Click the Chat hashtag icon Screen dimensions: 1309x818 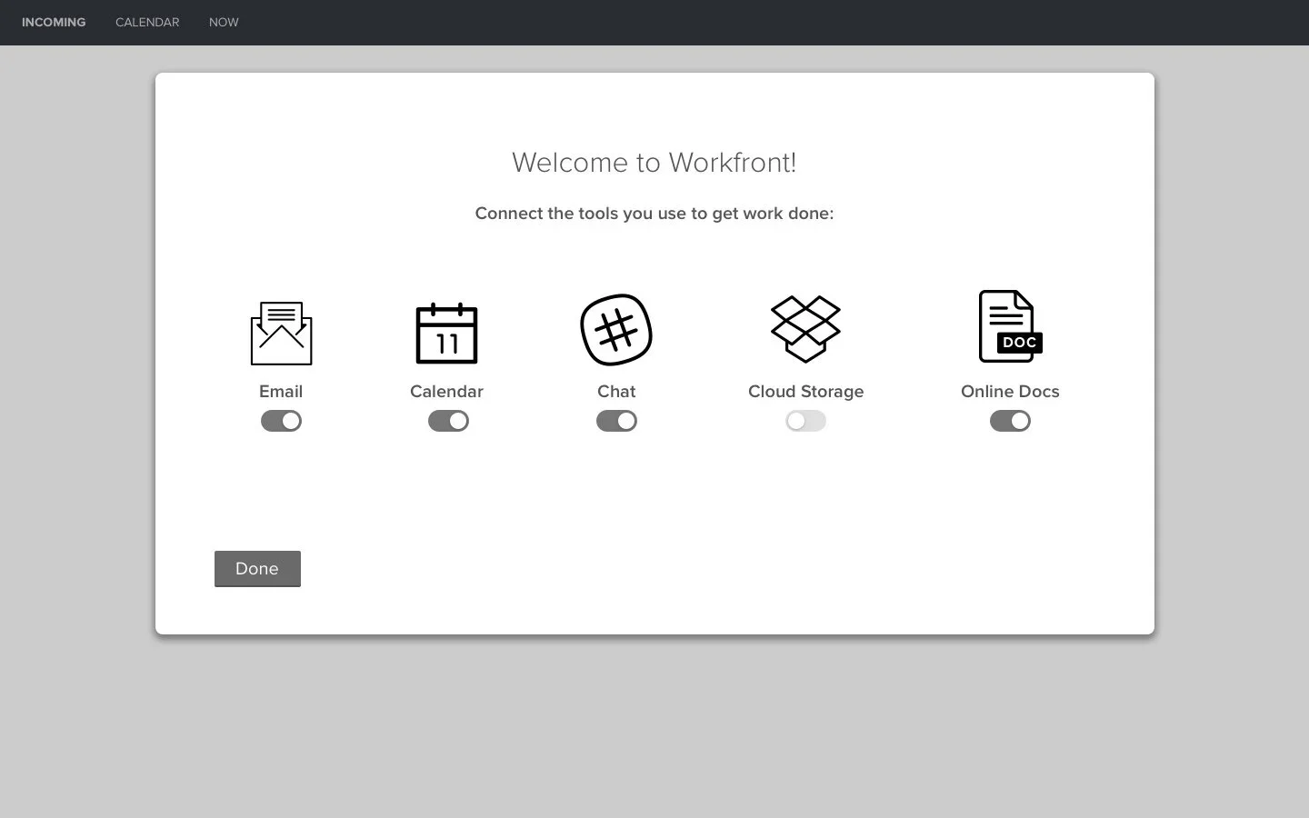(x=616, y=330)
